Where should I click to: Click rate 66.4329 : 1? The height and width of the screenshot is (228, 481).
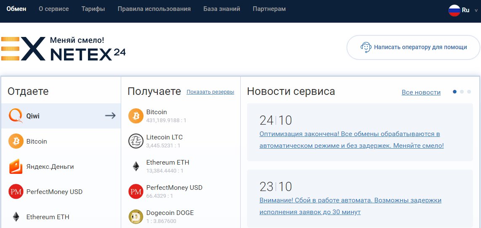click(159, 196)
